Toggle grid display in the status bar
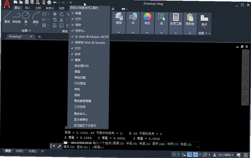Screen dimensions: 251x158 click(174, 155)
